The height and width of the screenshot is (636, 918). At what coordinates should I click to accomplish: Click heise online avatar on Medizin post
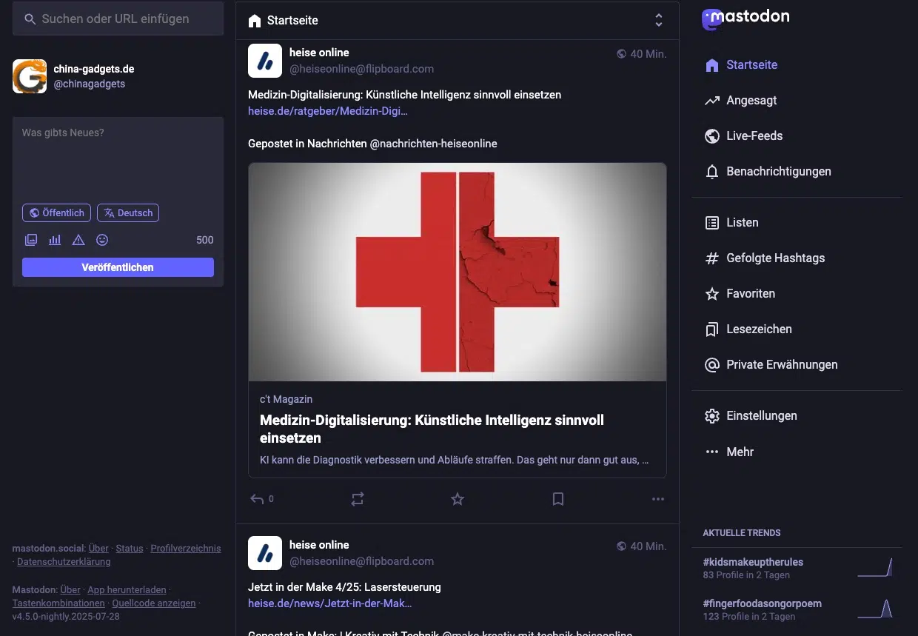click(x=265, y=61)
